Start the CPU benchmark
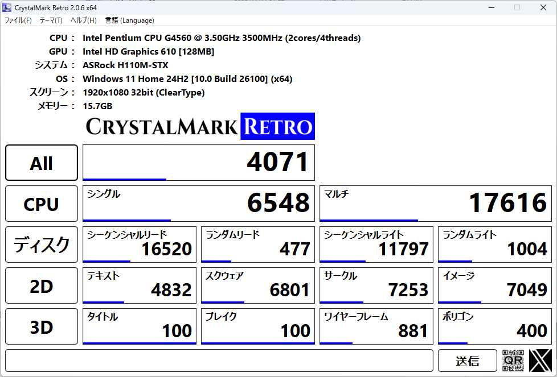This screenshot has width=557, height=377. (42, 204)
